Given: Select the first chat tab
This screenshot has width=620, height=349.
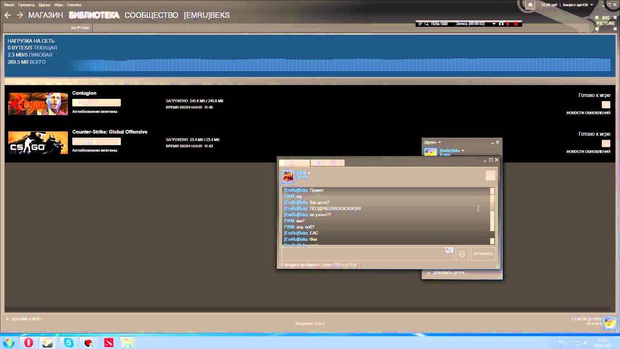Looking at the screenshot, I should [x=294, y=163].
